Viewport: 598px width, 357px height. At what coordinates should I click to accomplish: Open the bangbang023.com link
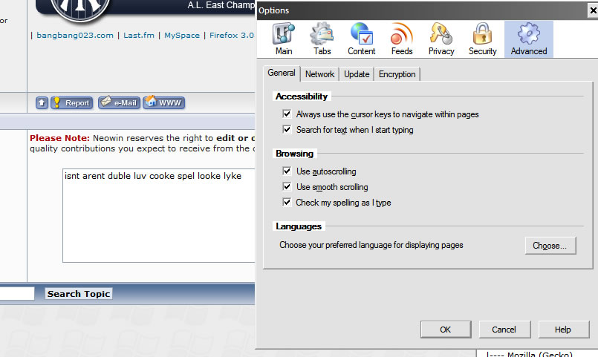tap(75, 35)
